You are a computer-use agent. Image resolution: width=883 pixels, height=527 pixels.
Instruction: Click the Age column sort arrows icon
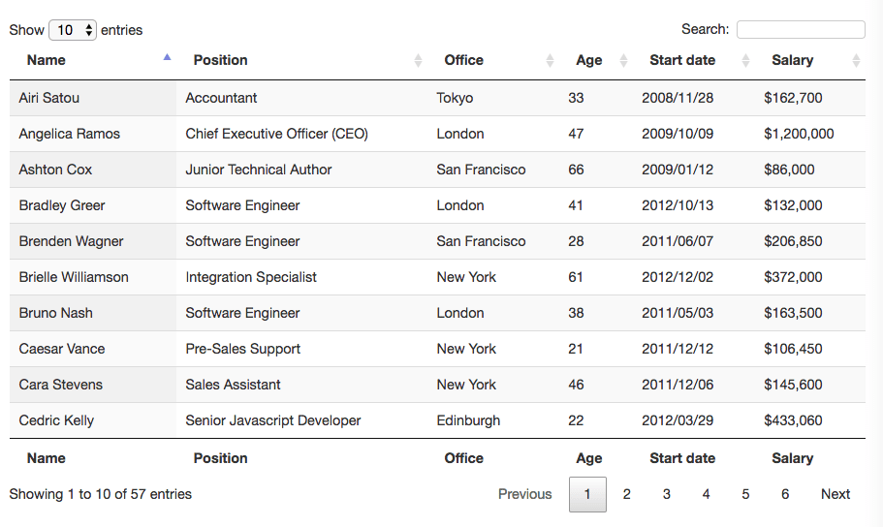623,60
